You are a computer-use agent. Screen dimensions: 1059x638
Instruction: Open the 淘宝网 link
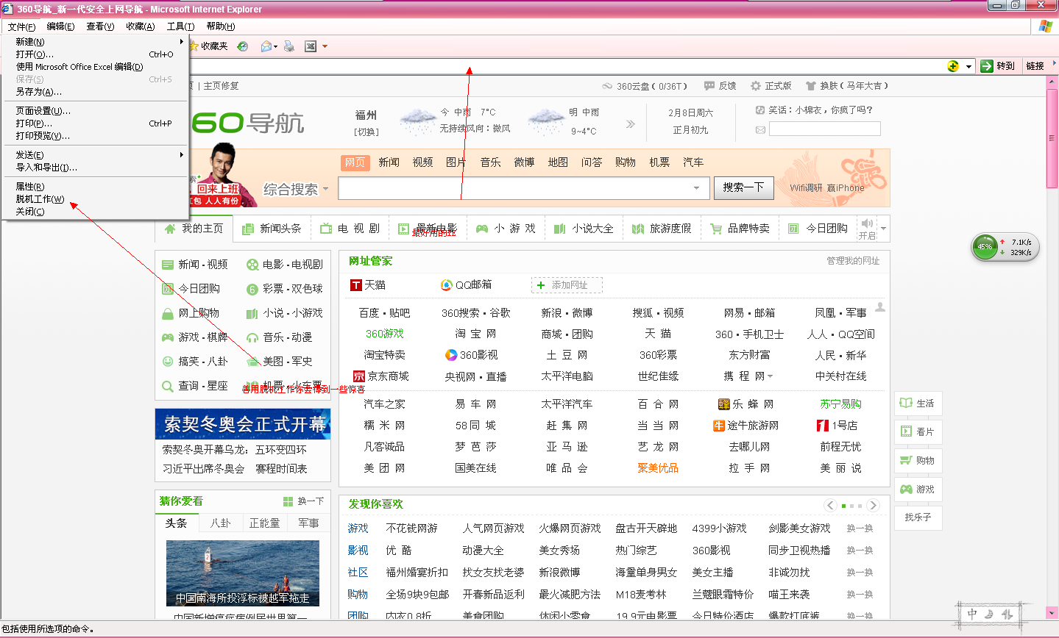(x=475, y=334)
